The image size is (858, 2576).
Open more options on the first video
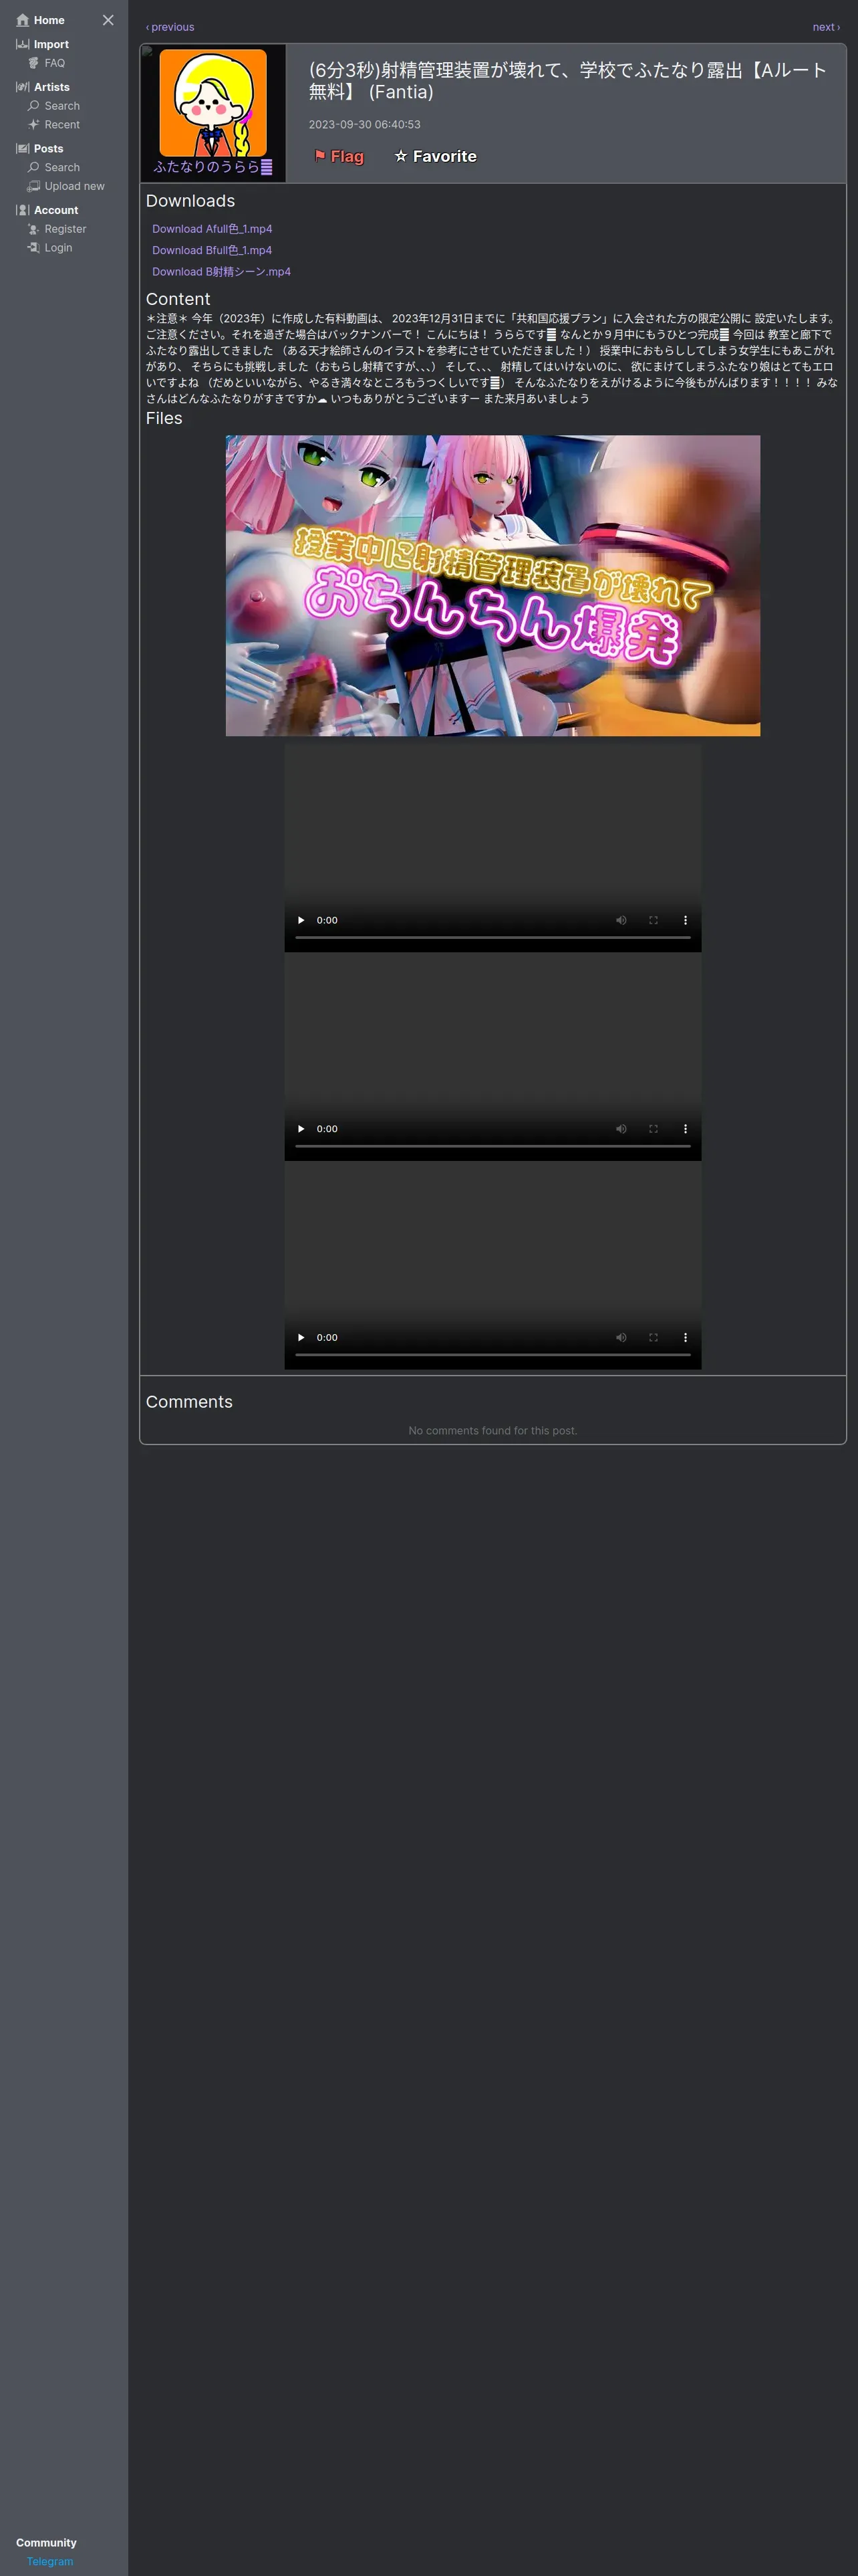[685, 920]
